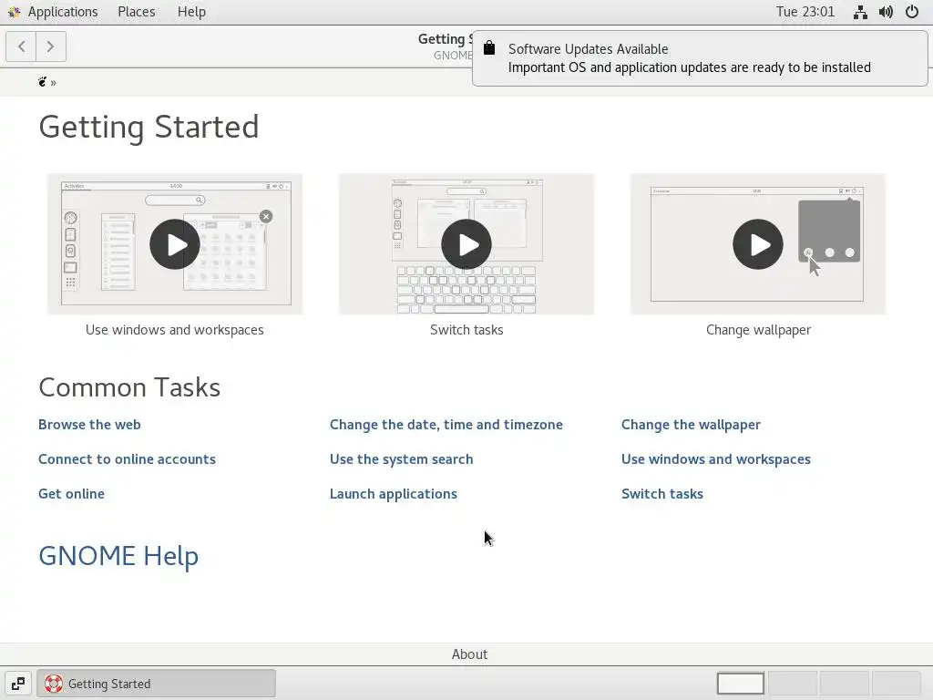Image resolution: width=933 pixels, height=700 pixels.
Task: Open the Use windows and workspaces link
Action: [716, 459]
